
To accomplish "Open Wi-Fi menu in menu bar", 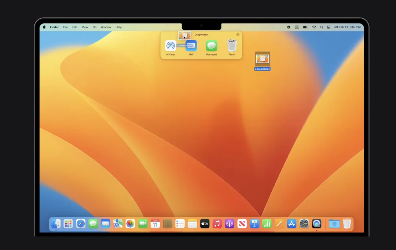I will [314, 27].
